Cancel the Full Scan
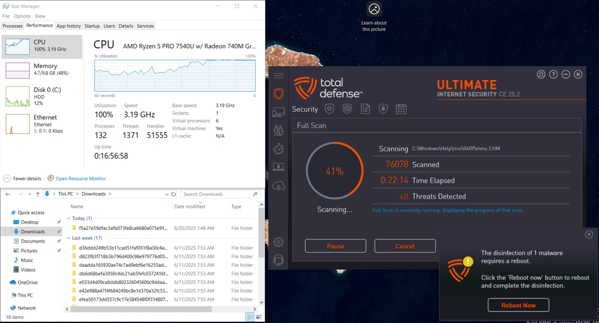Viewport: 599px width, 323px height. pyautogui.click(x=405, y=246)
